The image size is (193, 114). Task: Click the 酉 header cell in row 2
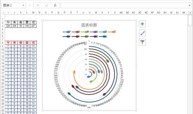[x=27, y=22]
